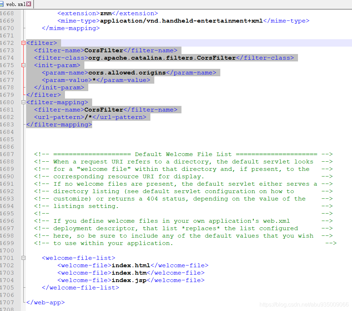352x311 pixels.
Task: Collapse the <welcome-file-list> fold marker
Action: tap(23, 258)
